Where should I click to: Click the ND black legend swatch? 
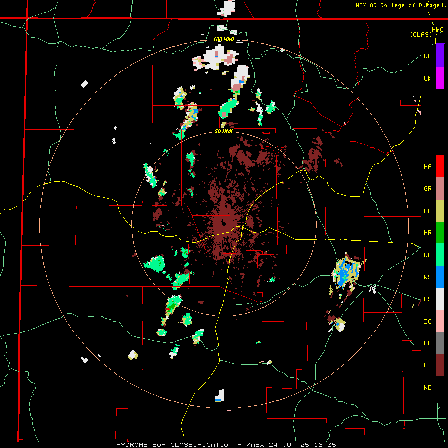coord(440,387)
